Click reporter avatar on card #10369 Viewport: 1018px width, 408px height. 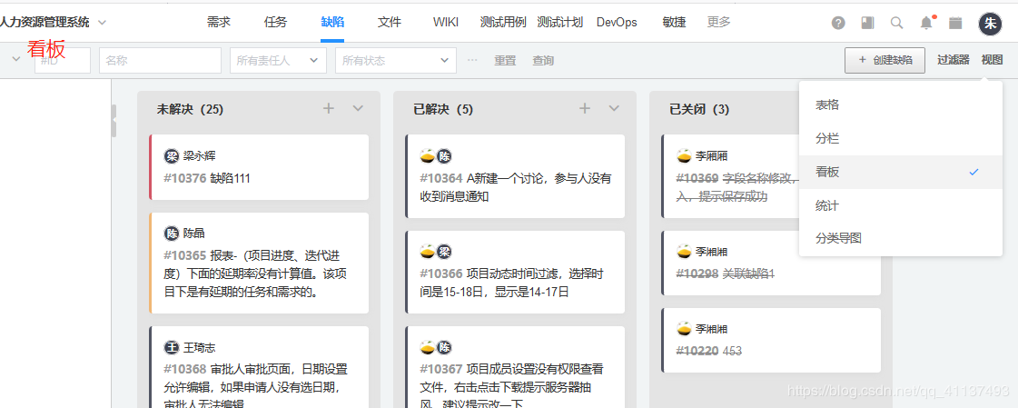coord(684,156)
